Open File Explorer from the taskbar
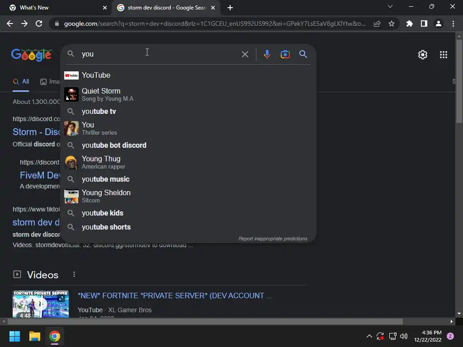 click(x=34, y=336)
